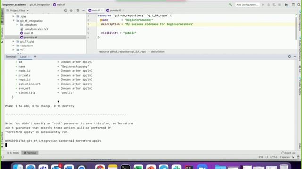Click collapse all icon in Project panel
Image resolution: width=302 pixels, height=169 pixels.
coord(71,10)
